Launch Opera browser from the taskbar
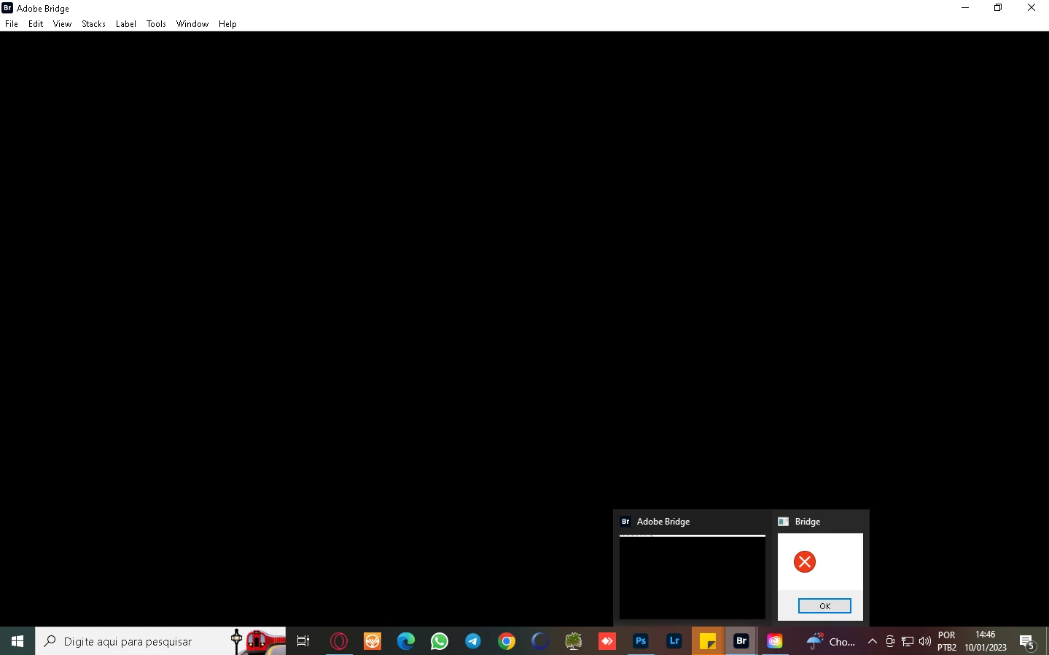The image size is (1049, 655). (x=339, y=641)
